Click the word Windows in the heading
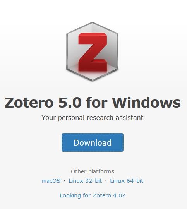The width and height of the screenshot is (187, 209). click(146, 102)
